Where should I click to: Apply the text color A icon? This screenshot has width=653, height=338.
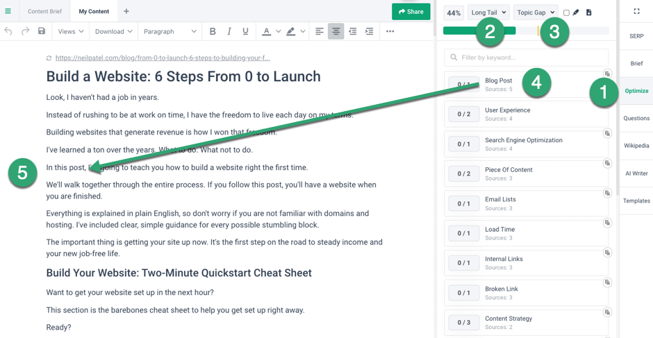point(267,31)
